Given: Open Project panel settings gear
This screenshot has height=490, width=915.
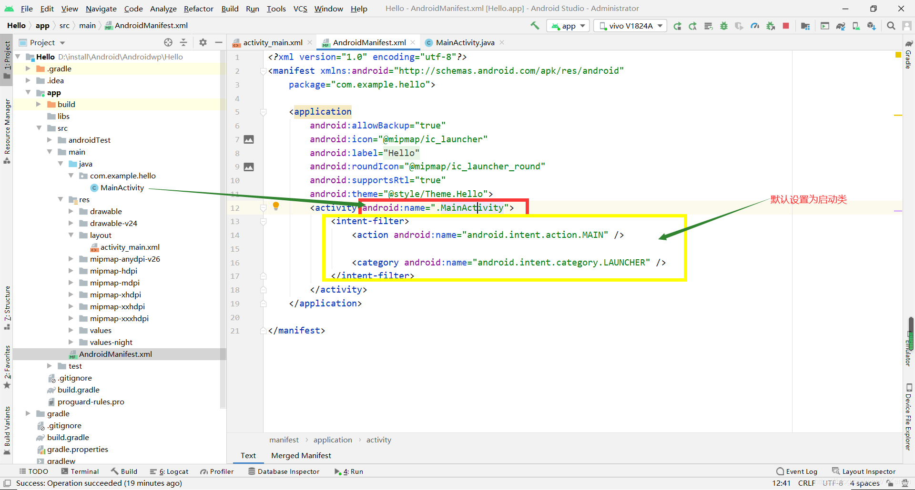Looking at the screenshot, I should (203, 42).
